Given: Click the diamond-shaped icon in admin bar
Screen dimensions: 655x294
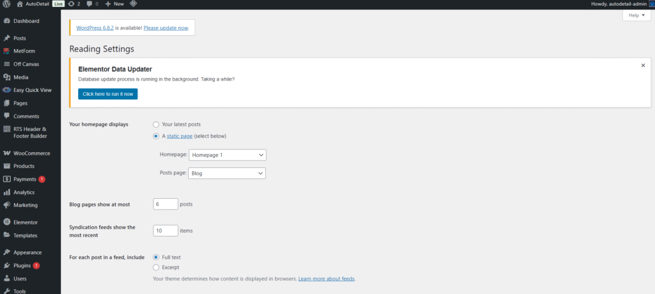Looking at the screenshot, I should 133,4.
